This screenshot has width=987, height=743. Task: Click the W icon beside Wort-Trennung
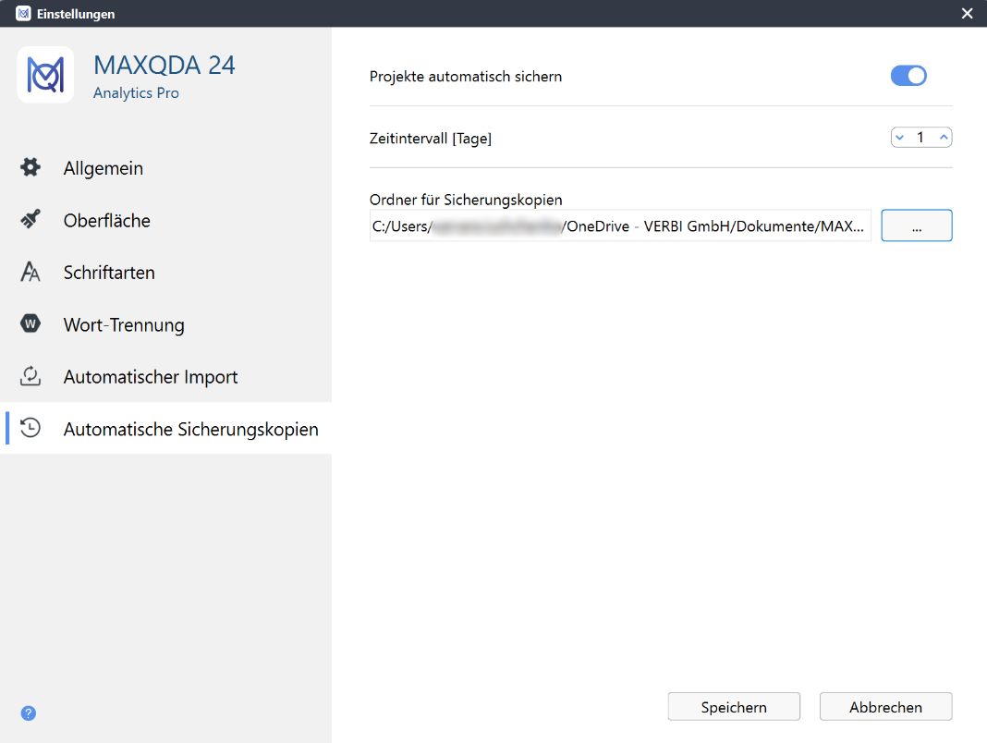click(x=30, y=323)
